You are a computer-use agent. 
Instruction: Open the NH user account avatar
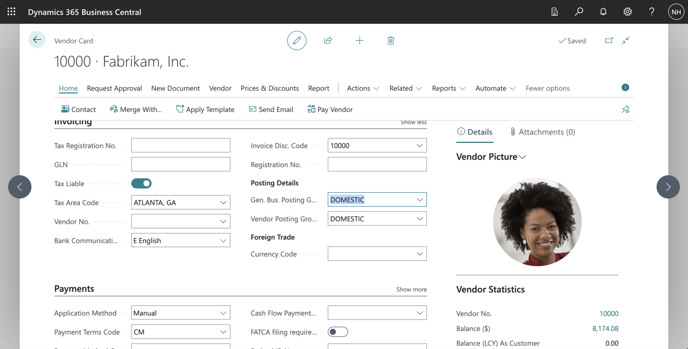click(676, 12)
